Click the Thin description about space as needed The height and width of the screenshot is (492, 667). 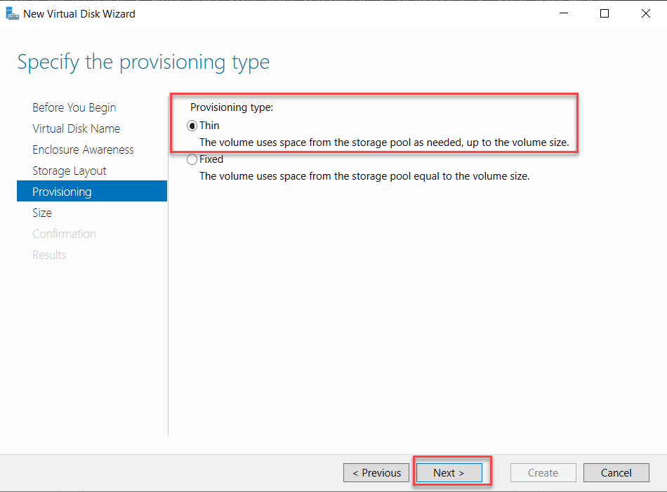point(384,142)
